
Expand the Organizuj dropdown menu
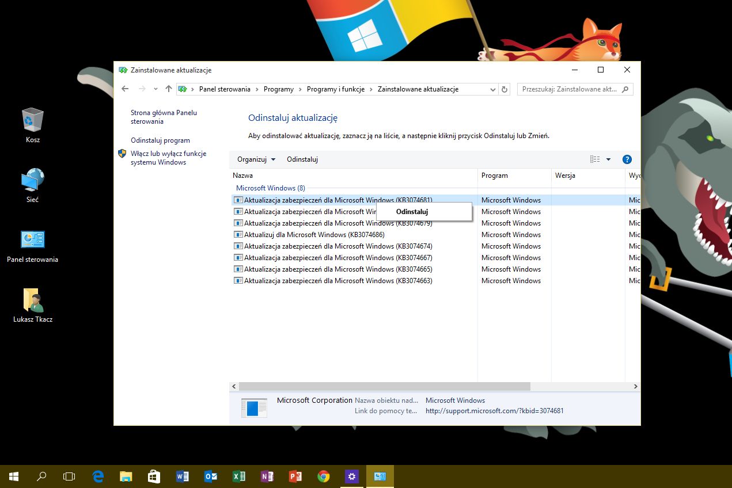(256, 159)
